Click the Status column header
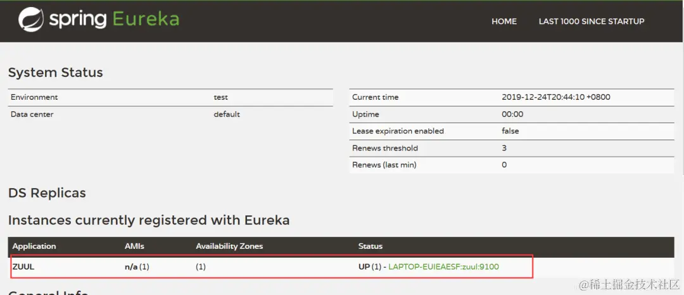 [x=370, y=246]
